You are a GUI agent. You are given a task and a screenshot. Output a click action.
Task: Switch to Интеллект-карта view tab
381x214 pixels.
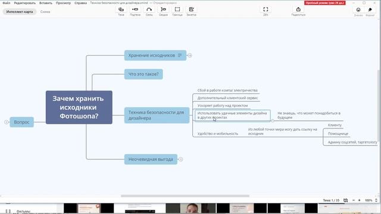click(x=20, y=12)
